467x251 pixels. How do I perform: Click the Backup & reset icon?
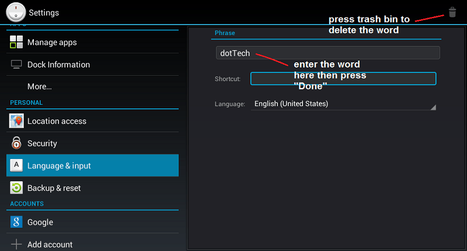pyautogui.click(x=16, y=188)
